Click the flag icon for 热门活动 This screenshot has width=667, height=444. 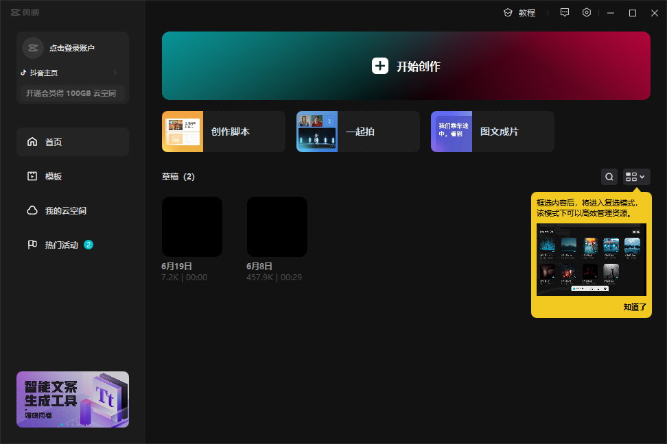tap(32, 245)
